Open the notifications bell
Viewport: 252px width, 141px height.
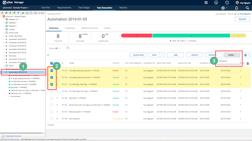[x=236, y=8]
